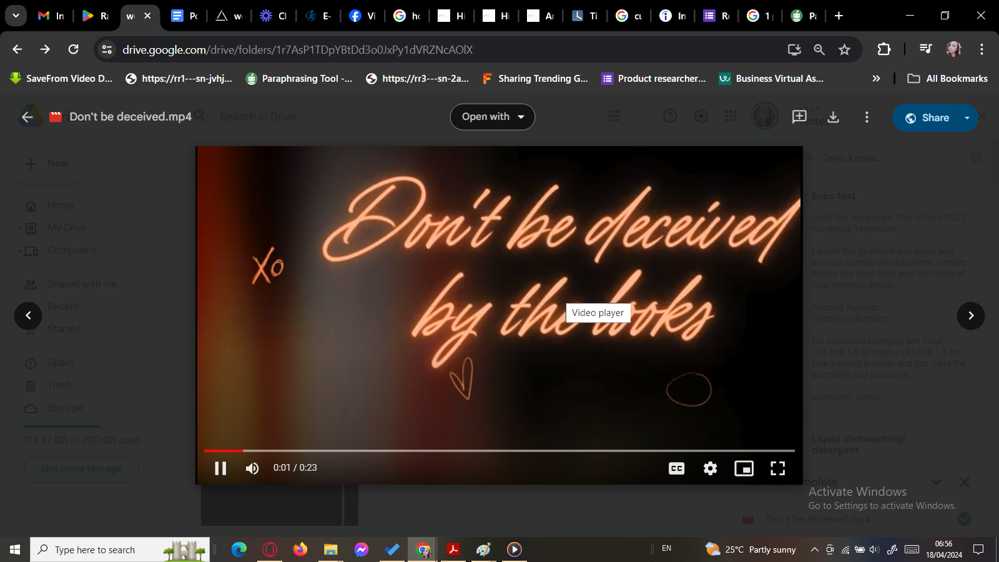Image resolution: width=999 pixels, height=562 pixels.
Task: Go back to the previous page
Action: click(17, 49)
